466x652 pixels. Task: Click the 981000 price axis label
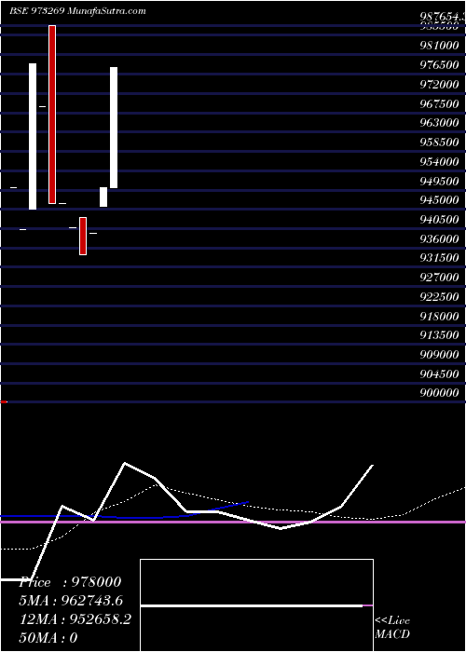click(x=439, y=46)
